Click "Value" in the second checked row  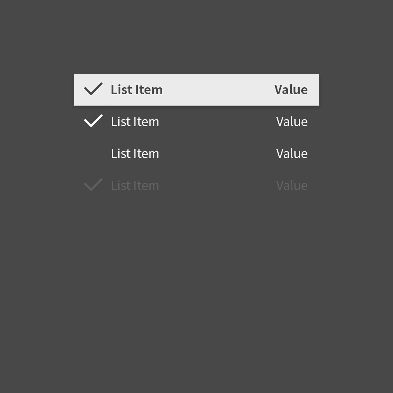(x=292, y=122)
